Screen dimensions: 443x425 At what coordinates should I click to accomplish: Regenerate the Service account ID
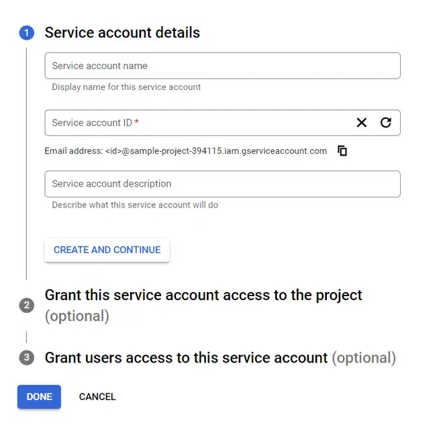pyautogui.click(x=385, y=123)
